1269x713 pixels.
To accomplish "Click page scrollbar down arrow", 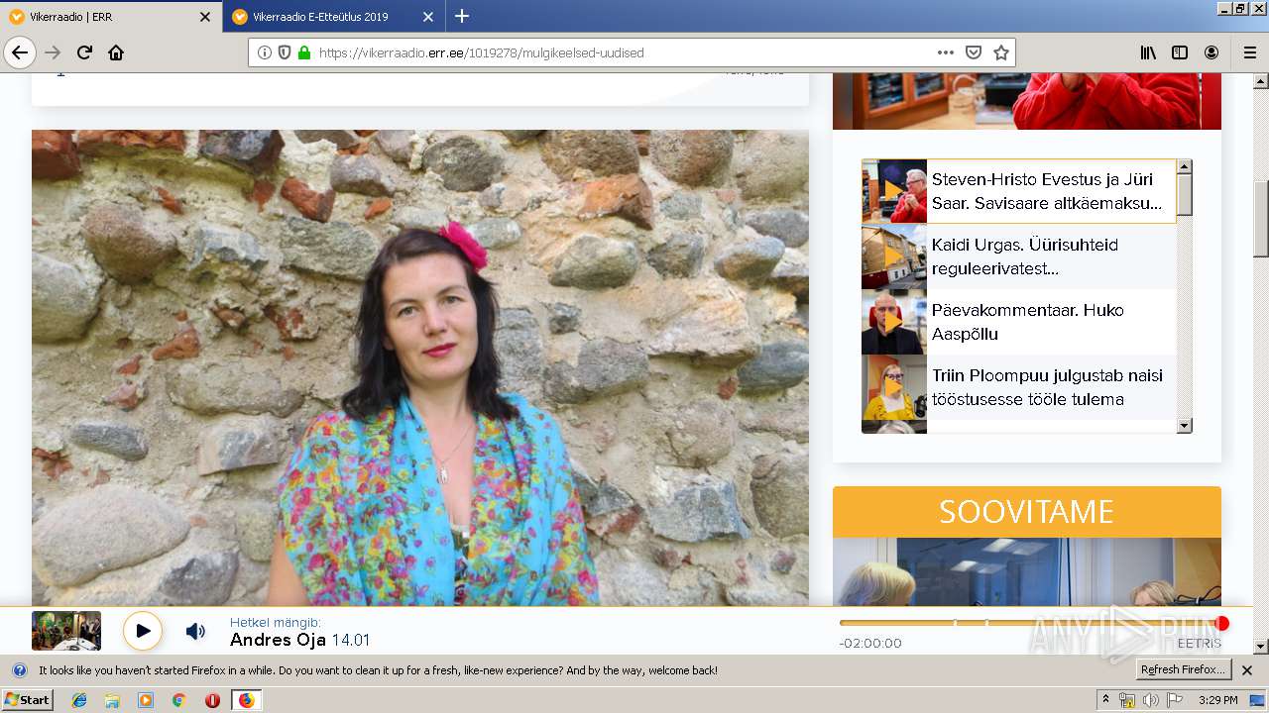I will 1261,647.
